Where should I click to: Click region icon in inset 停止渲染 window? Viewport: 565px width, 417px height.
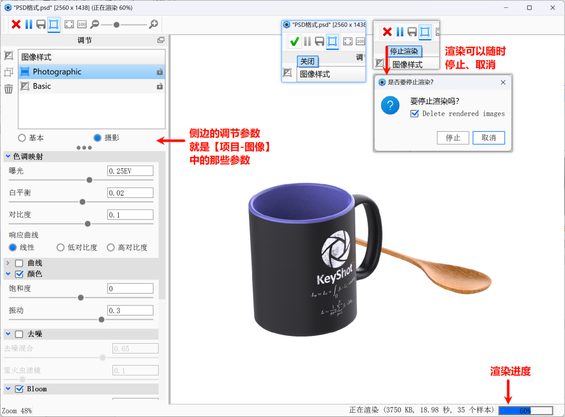coord(425,32)
